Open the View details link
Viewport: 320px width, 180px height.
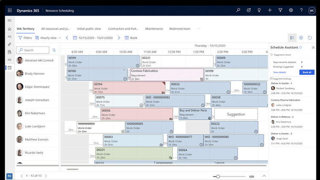point(279,72)
